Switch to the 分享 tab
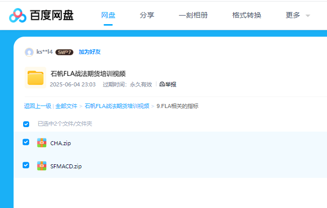Screen dimensions: 327x208 147,15
